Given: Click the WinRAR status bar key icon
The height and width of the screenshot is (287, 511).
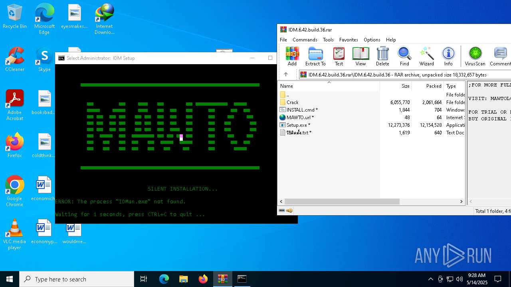Looking at the screenshot, I should pos(290,210).
